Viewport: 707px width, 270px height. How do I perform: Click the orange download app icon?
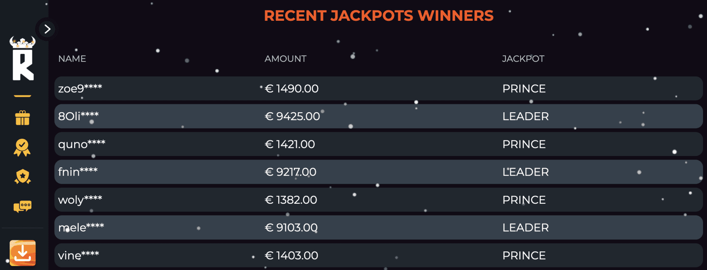[23, 252]
